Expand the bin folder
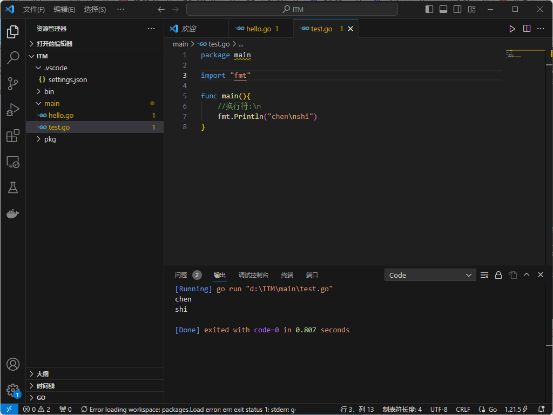 [49, 91]
